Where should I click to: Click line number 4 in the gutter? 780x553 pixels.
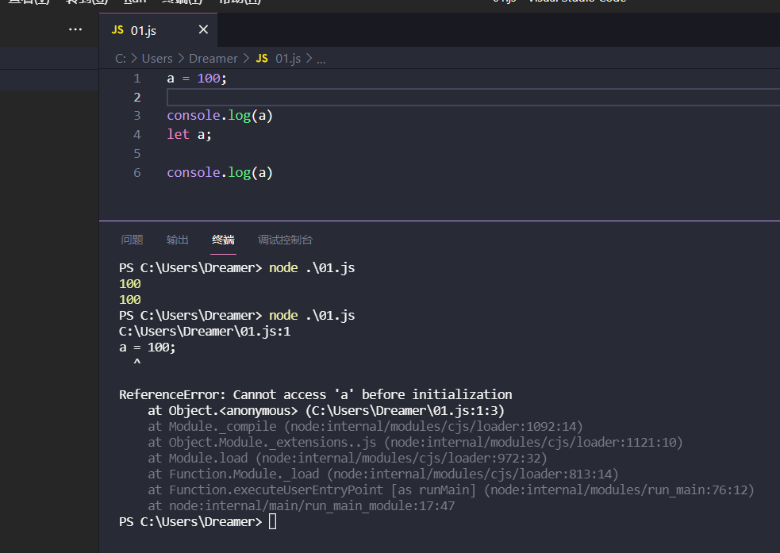(x=137, y=135)
